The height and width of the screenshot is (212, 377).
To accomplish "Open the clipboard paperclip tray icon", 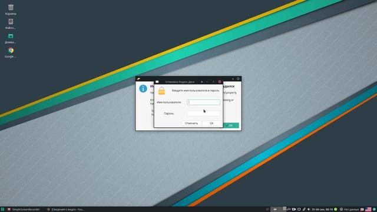I will [x=304, y=210].
